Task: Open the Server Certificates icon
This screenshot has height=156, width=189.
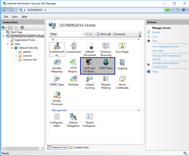Action: click(122, 82)
